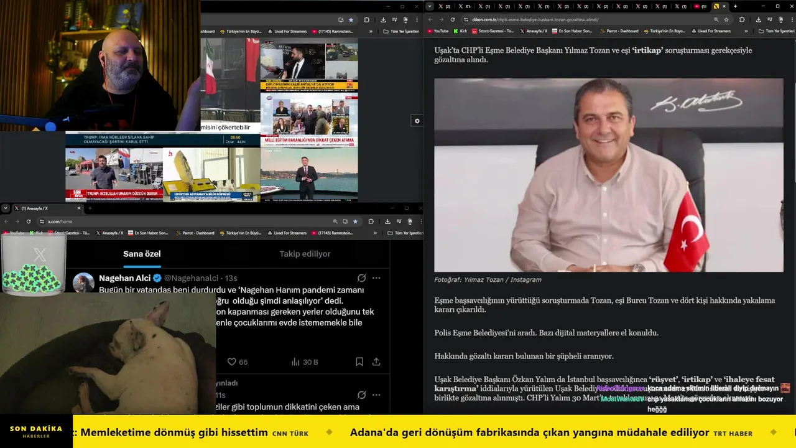Open the media control icon in the diken window
This screenshot has height=448, width=796.
click(769, 19)
